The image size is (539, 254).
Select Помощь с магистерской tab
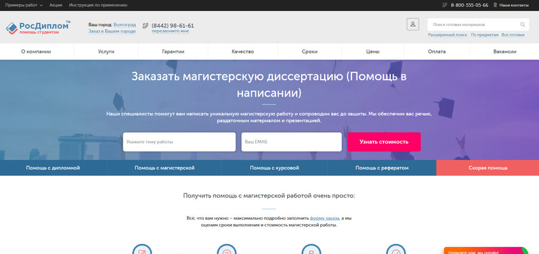point(165,168)
